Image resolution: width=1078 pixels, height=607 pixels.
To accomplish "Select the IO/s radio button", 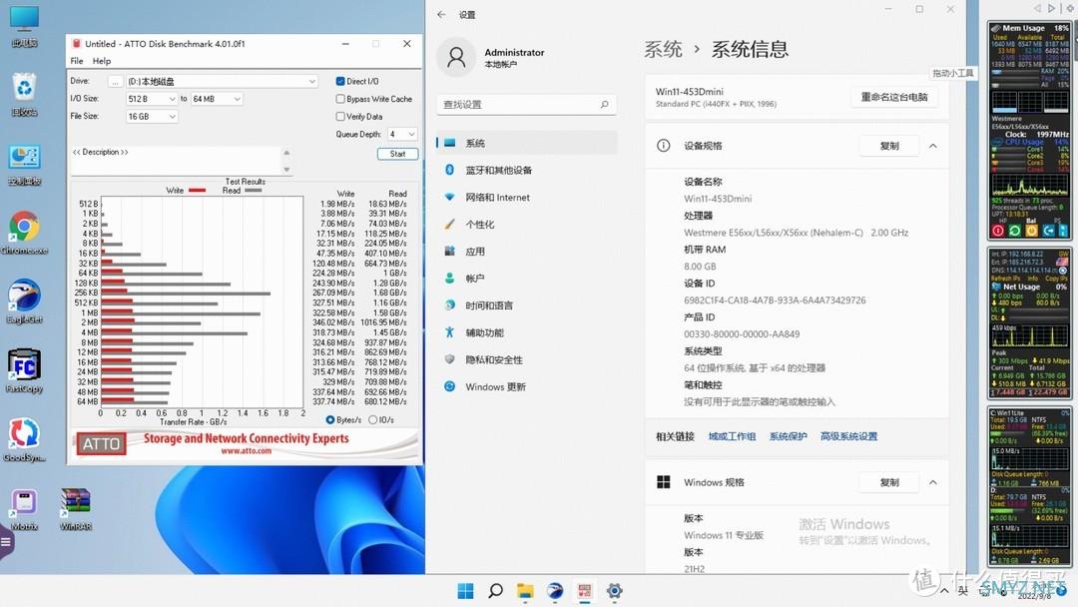I will 372,420.
